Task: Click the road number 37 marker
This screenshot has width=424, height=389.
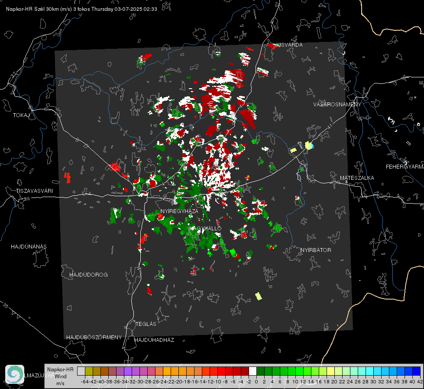Action: (x=13, y=74)
